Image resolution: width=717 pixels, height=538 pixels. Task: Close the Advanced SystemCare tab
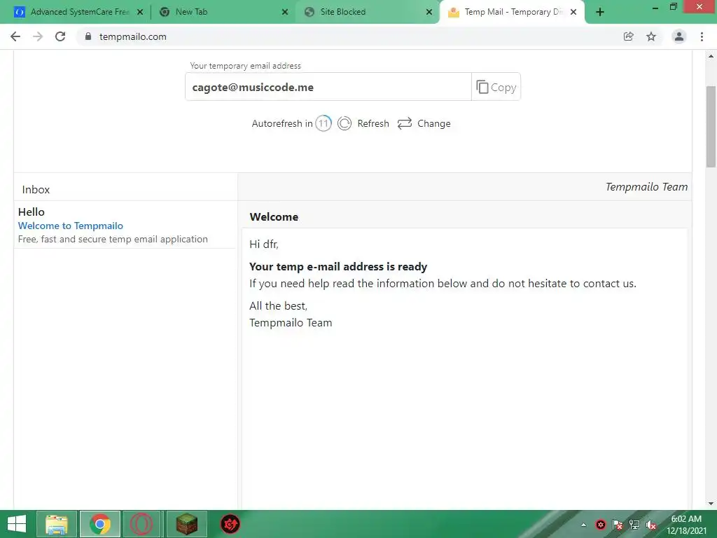pyautogui.click(x=140, y=12)
